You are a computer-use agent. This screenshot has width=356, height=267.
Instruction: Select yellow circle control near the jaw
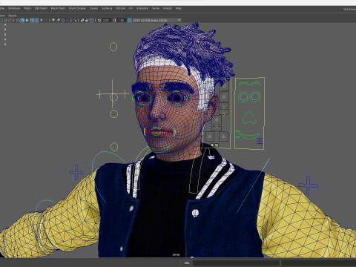click(114, 147)
